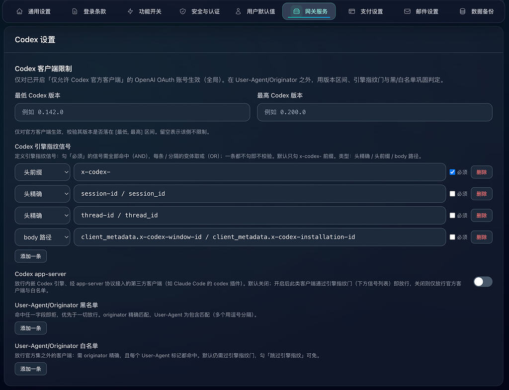Viewport: 509px width, 390px height.
Task: Add a whitelist entry with 添加一条
Action: point(31,369)
